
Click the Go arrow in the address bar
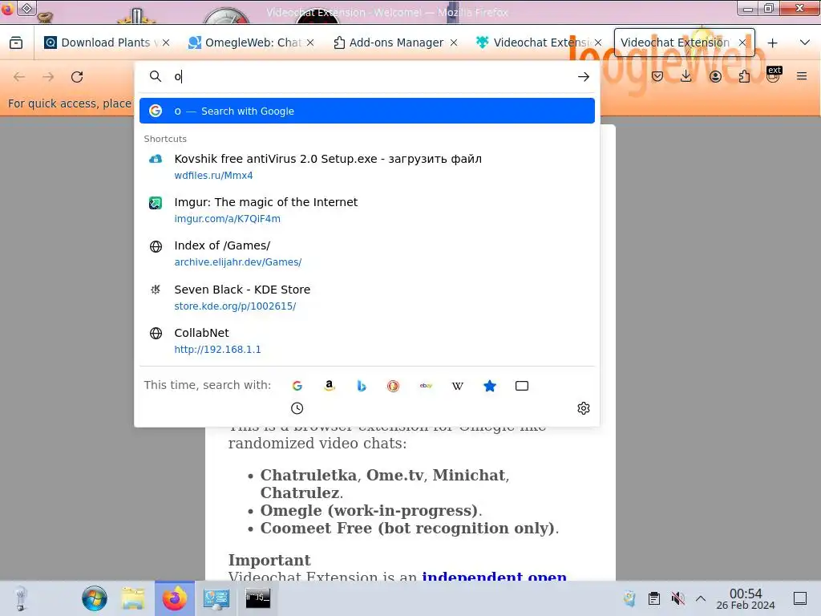(x=584, y=77)
